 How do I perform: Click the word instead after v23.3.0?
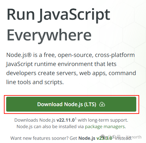click(x=123, y=138)
